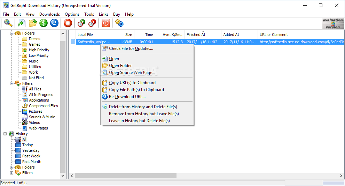
Task: Open the Links menu
Action: pos(103,14)
